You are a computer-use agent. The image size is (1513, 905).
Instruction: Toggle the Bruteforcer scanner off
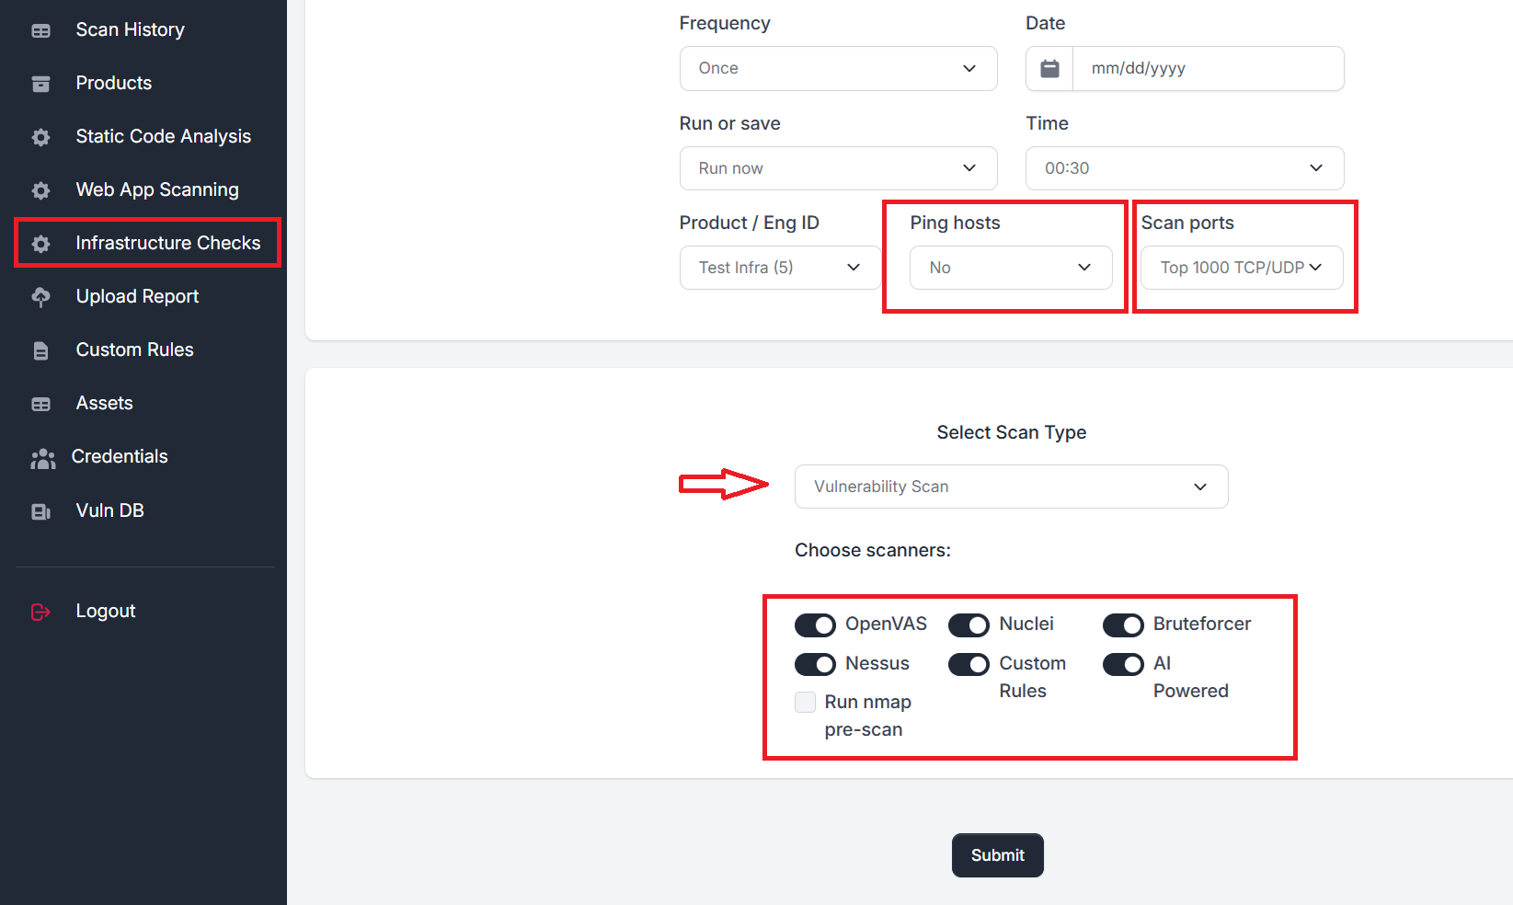point(1123,625)
